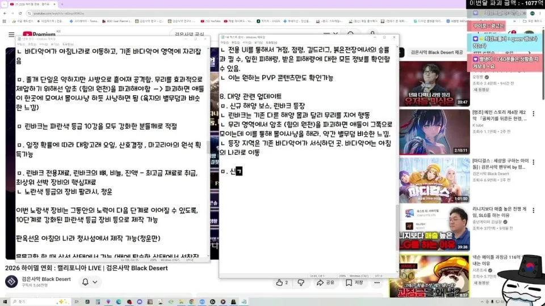Screen dimensions: 545x306
Task: Click the text '8. 대양 관련 업데이트' in Notepad
Action: tap(250, 96)
